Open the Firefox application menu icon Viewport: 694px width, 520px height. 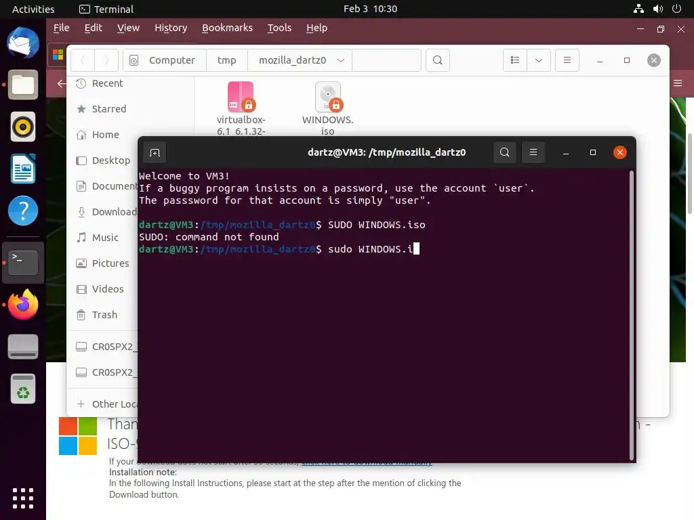(678, 83)
